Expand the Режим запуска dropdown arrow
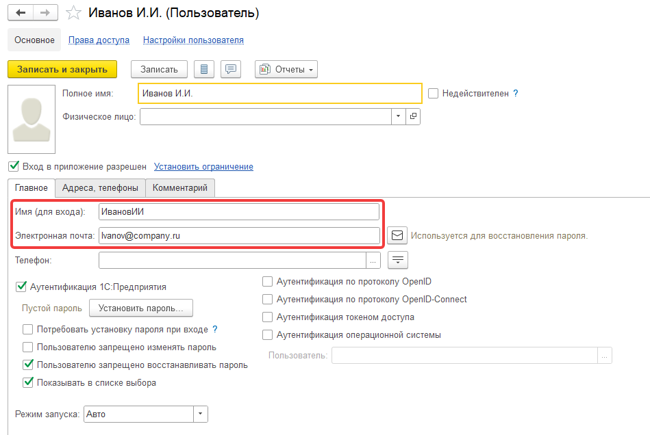 pyautogui.click(x=200, y=414)
